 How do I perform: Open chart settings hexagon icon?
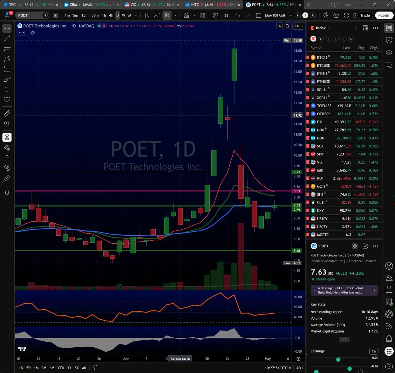(x=336, y=15)
